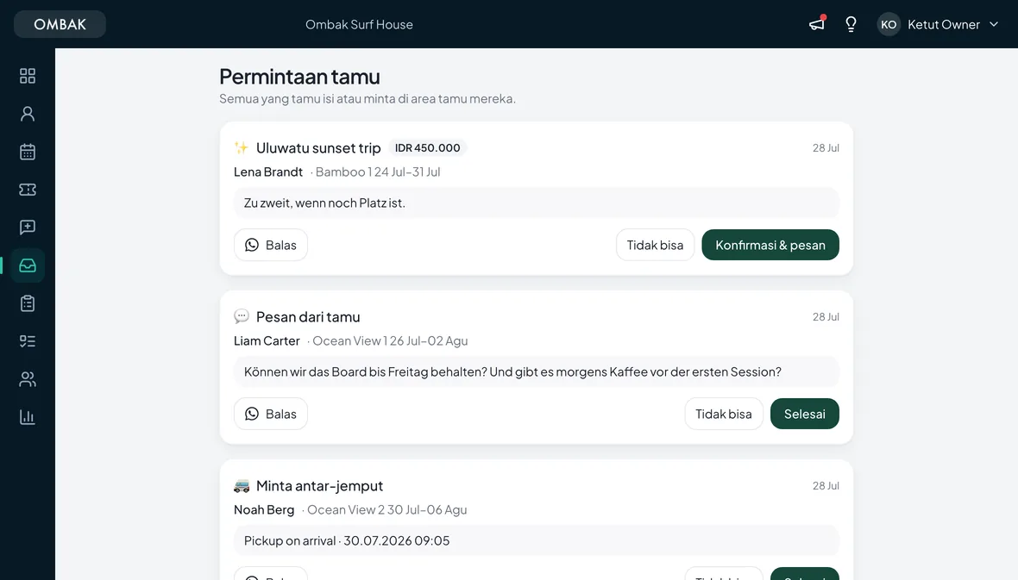Click the van icon on antar-jemput card
Image resolution: width=1018 pixels, height=580 pixels.
click(242, 486)
